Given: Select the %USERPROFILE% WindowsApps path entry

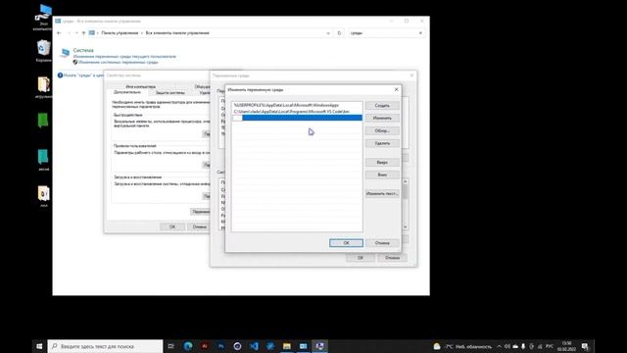Looking at the screenshot, I should tap(297, 105).
